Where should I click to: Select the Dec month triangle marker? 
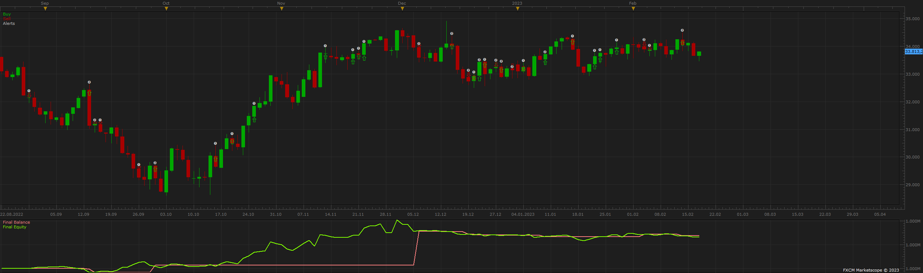point(402,9)
